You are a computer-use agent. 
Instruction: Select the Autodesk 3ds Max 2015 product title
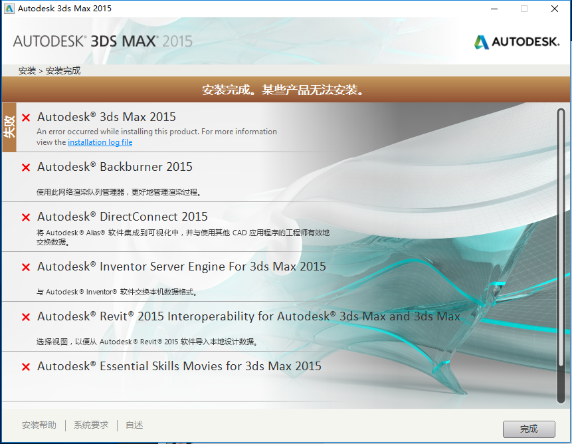106,117
